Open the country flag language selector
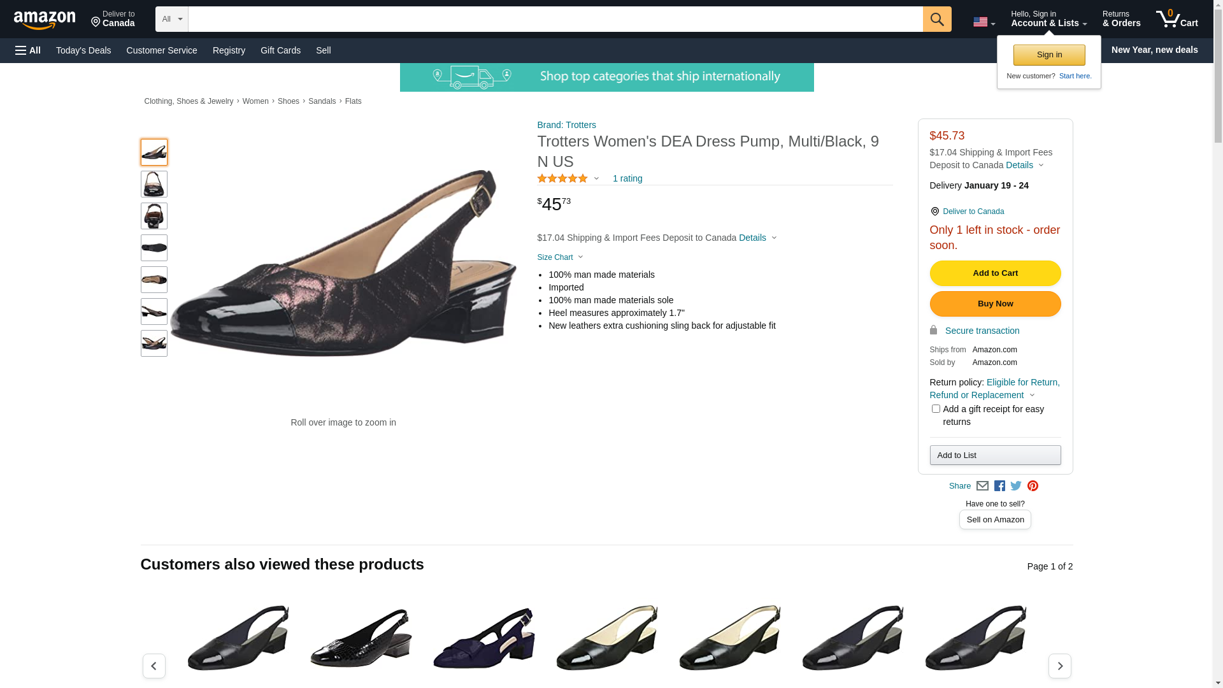This screenshot has width=1223, height=688. coord(983,22)
